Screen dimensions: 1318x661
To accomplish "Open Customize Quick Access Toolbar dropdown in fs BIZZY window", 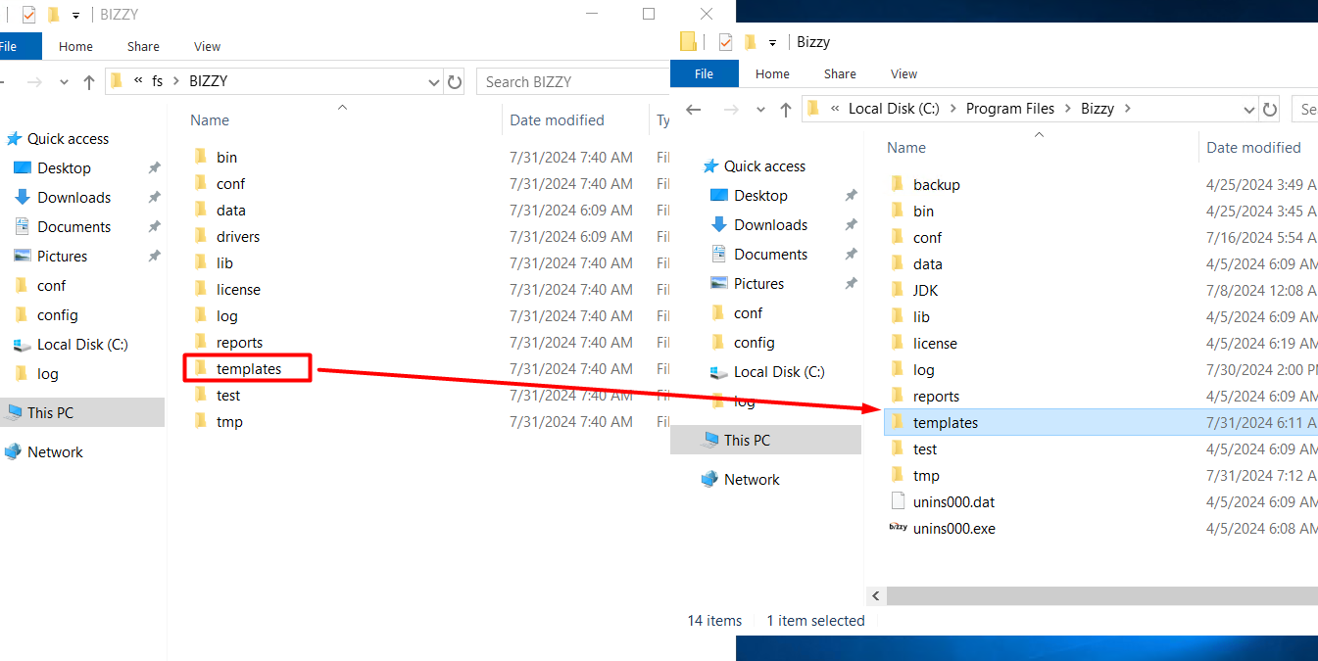I will [75, 15].
